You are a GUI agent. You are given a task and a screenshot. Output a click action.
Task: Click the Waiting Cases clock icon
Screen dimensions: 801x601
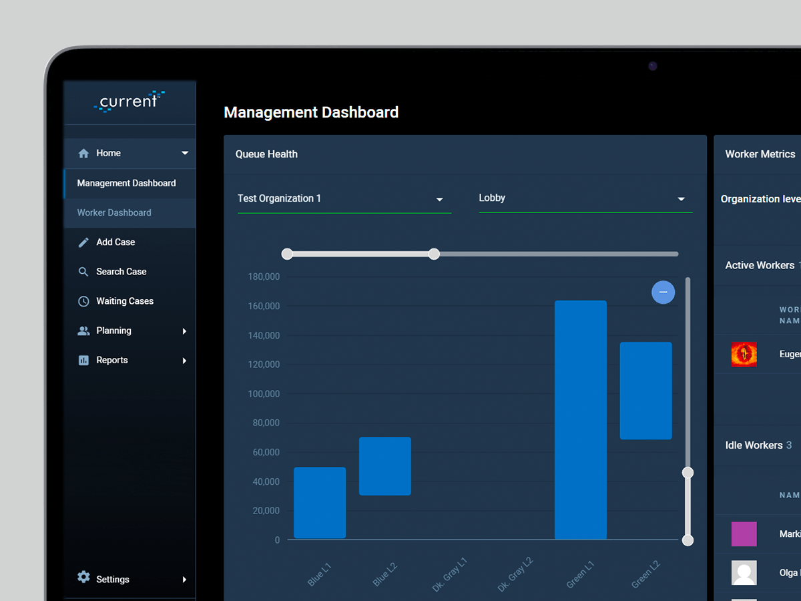83,301
